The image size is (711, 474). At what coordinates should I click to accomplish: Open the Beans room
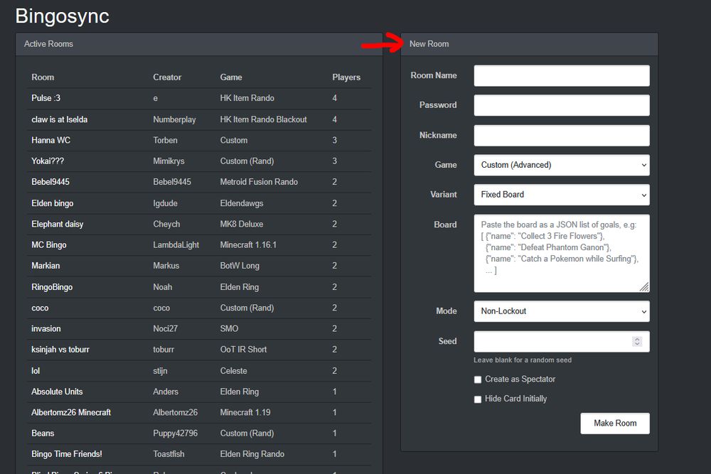43,433
